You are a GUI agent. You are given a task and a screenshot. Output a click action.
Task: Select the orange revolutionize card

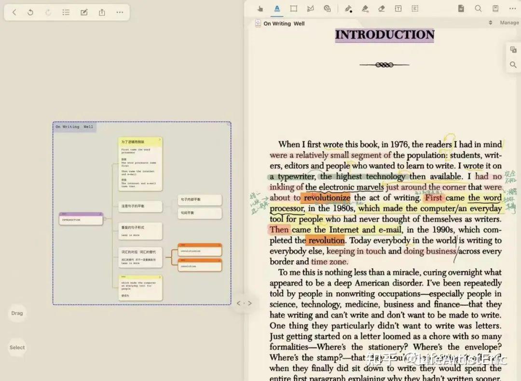(x=200, y=250)
